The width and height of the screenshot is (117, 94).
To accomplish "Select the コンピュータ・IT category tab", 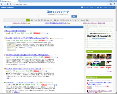I will 69,20.
